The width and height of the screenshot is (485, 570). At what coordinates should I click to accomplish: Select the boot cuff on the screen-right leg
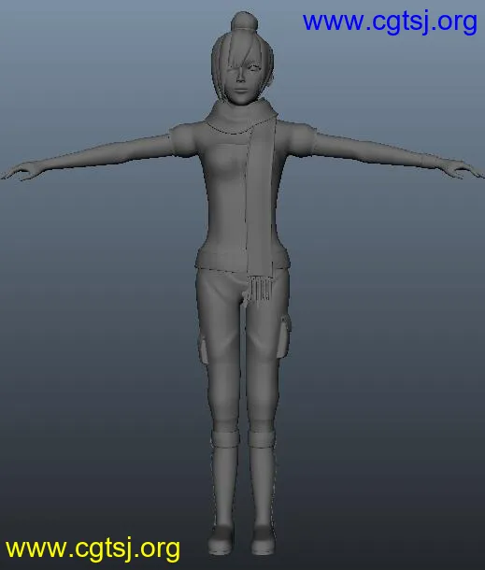[x=262, y=439]
